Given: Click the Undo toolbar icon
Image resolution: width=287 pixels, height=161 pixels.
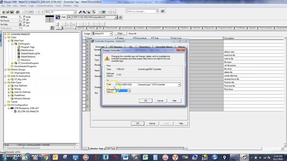Looking at the screenshot, I should click(x=37, y=12).
